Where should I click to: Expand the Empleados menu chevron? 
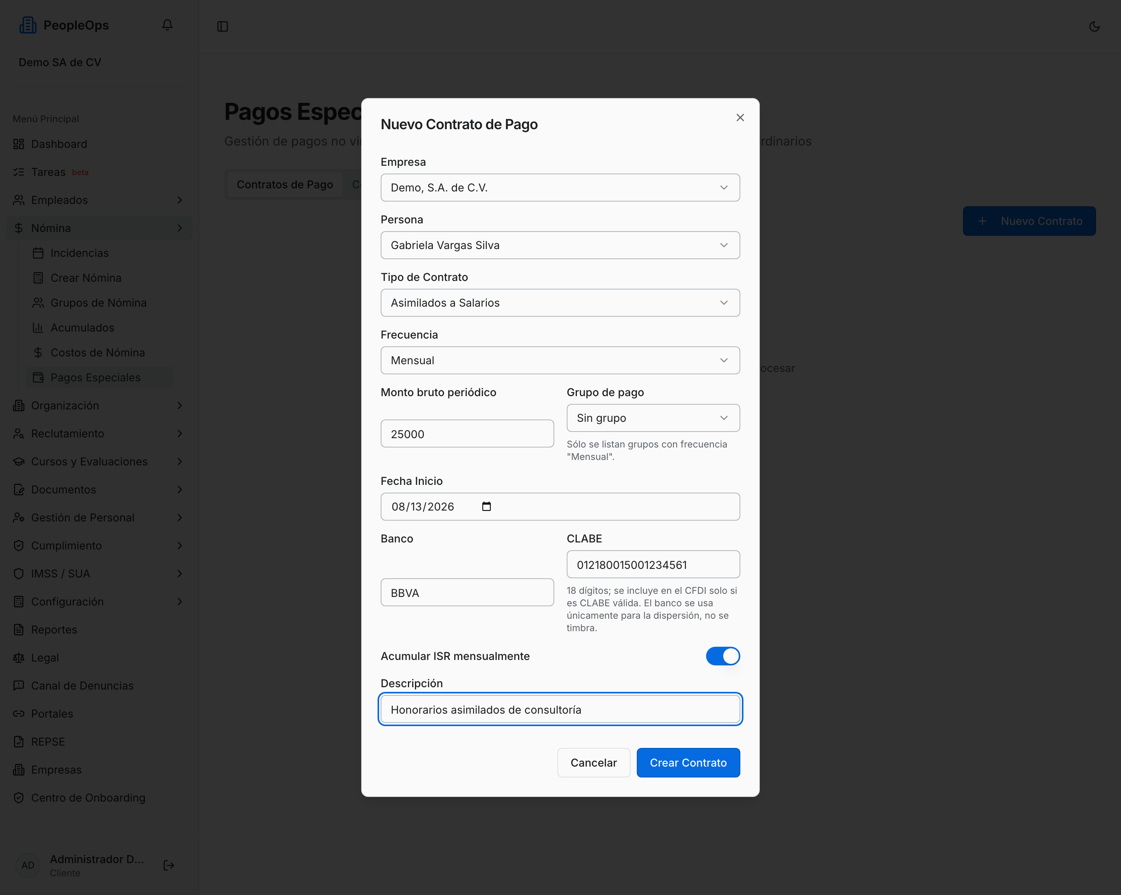[x=180, y=200]
